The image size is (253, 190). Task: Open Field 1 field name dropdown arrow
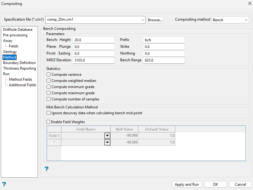(107, 135)
